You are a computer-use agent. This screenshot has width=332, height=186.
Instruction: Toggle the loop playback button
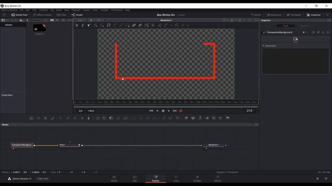pyautogui.click(x=181, y=111)
